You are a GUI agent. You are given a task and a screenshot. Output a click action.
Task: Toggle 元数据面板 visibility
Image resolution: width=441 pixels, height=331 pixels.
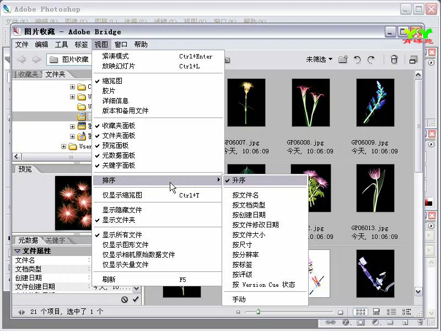159,156
